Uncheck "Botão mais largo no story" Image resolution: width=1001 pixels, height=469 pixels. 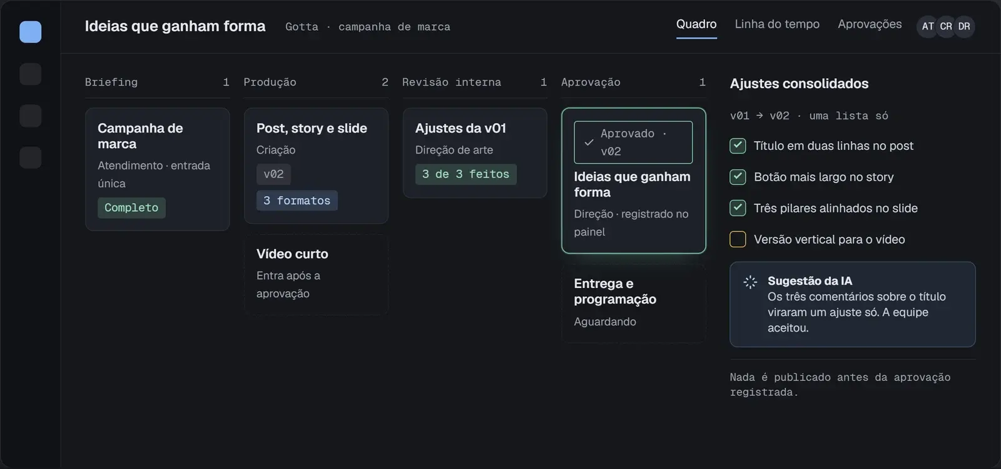(738, 177)
